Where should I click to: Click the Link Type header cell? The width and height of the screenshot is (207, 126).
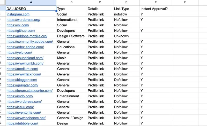[x=126, y=9]
